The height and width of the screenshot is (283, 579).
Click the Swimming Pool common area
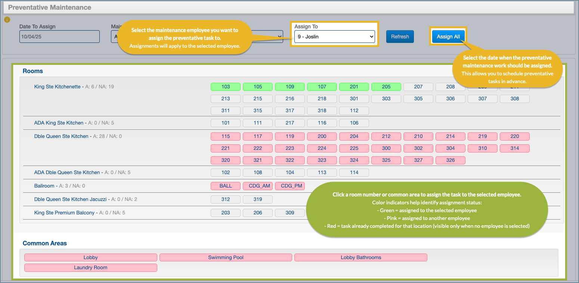226,258
